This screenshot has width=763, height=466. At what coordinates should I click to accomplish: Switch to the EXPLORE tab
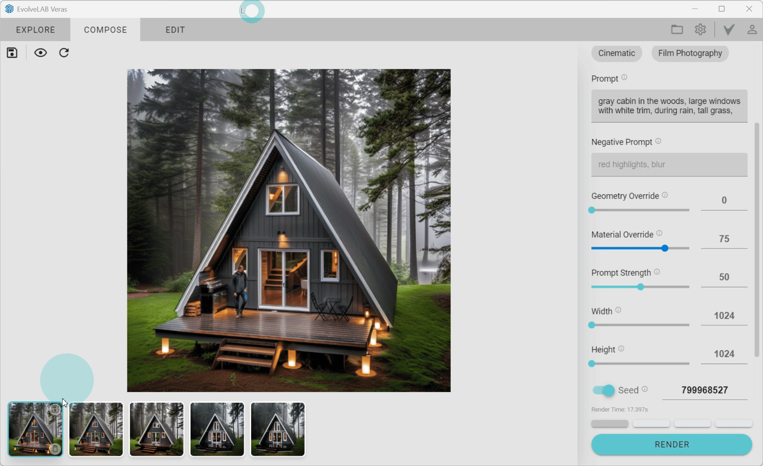pos(35,29)
